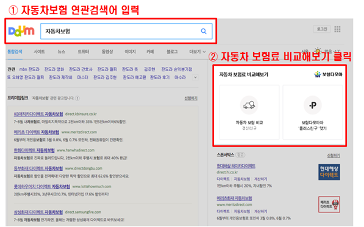Focus the 자동차보험 search field
Viewport: 364px width, 227px height.
126,31
